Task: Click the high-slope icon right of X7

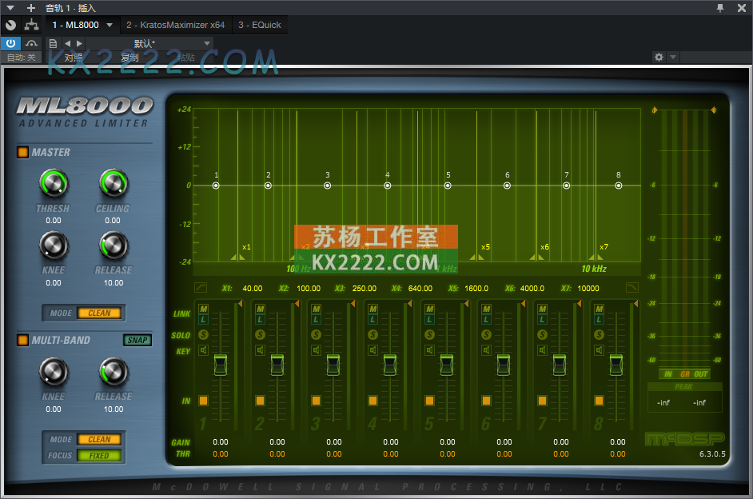Action: pyautogui.click(x=632, y=287)
